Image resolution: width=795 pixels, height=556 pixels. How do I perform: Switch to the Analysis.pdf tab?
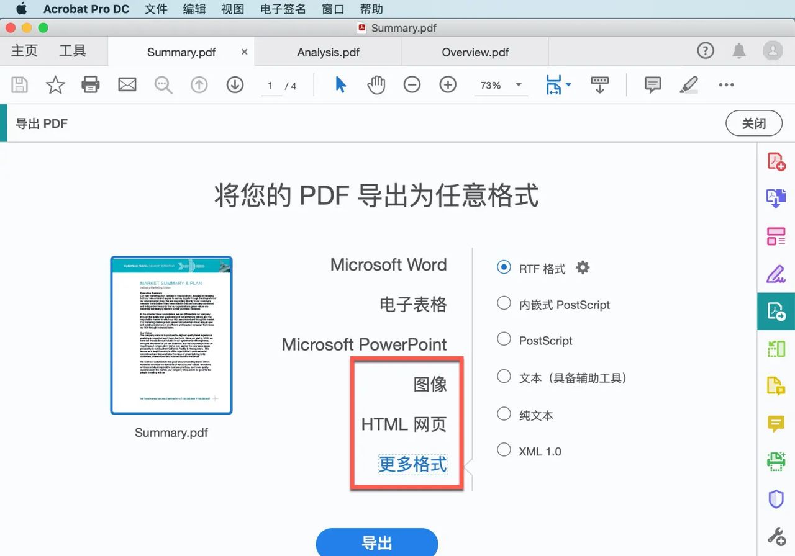tap(329, 52)
